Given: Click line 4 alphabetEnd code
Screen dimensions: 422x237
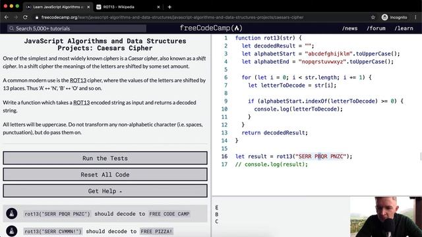Looking at the screenshot, I should (x=317, y=61).
